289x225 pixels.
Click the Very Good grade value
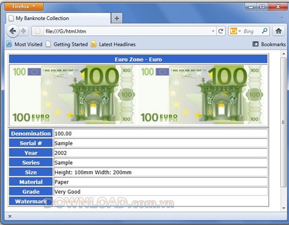(67, 192)
